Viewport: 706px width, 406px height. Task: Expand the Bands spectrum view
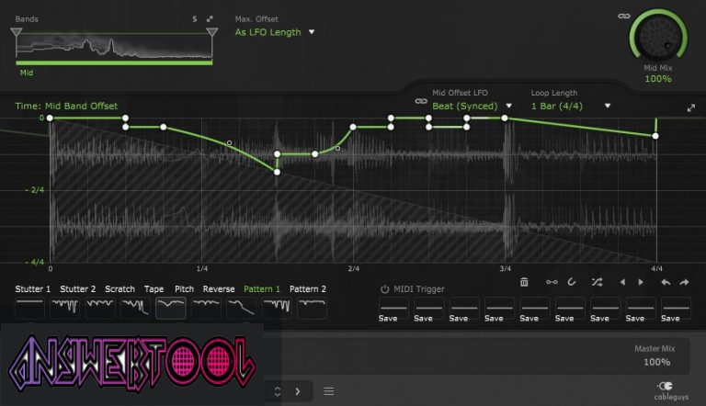(210, 19)
